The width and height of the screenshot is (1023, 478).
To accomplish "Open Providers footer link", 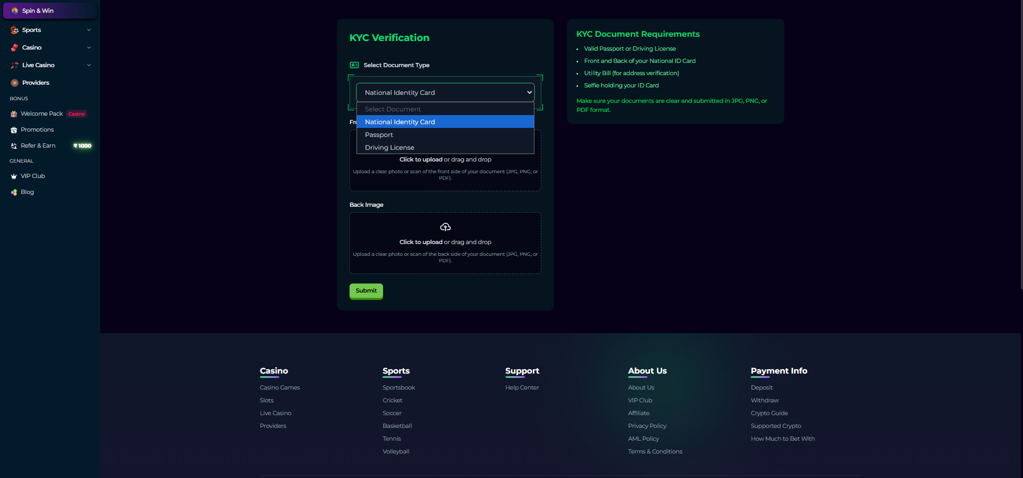I will point(273,426).
